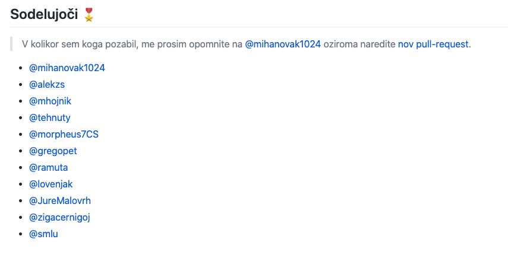
Task: Open the @alekzs profile link
Action: (x=47, y=85)
